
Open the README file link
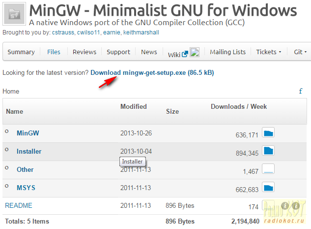point(18,205)
